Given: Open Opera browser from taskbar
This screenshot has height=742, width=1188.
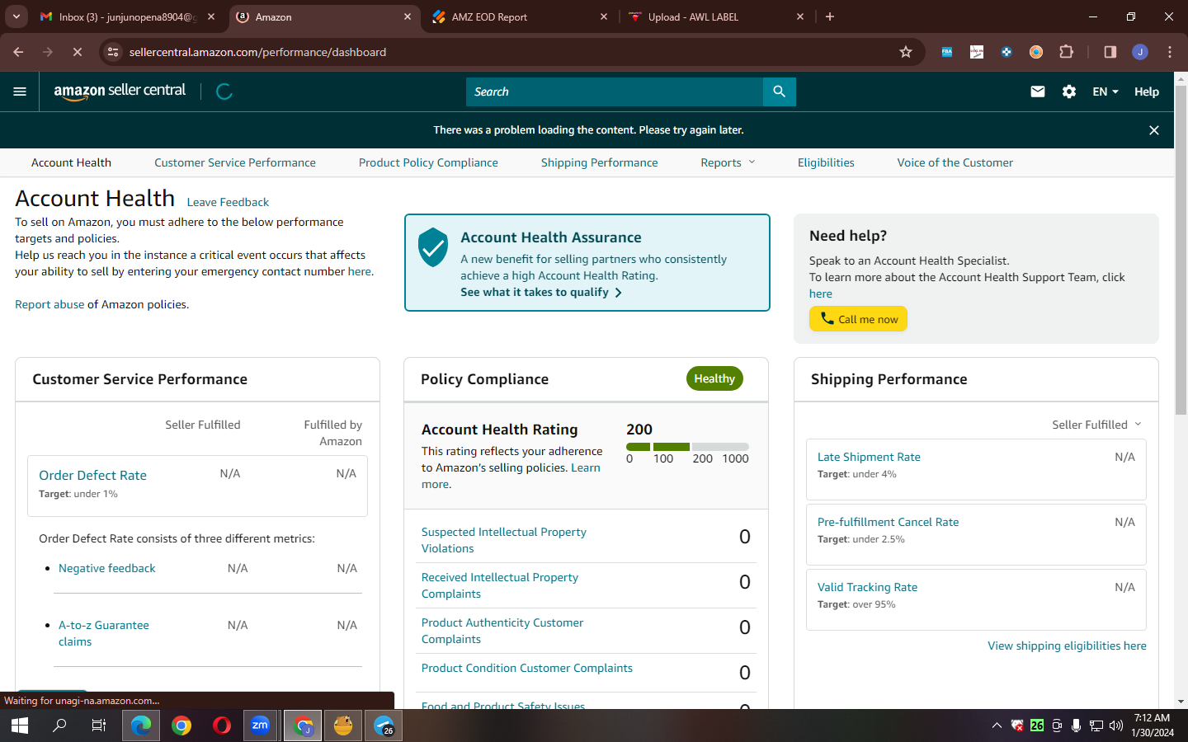Looking at the screenshot, I should (221, 726).
